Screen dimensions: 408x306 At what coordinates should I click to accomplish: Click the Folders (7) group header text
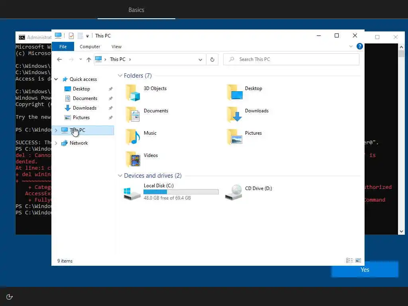[x=137, y=75]
